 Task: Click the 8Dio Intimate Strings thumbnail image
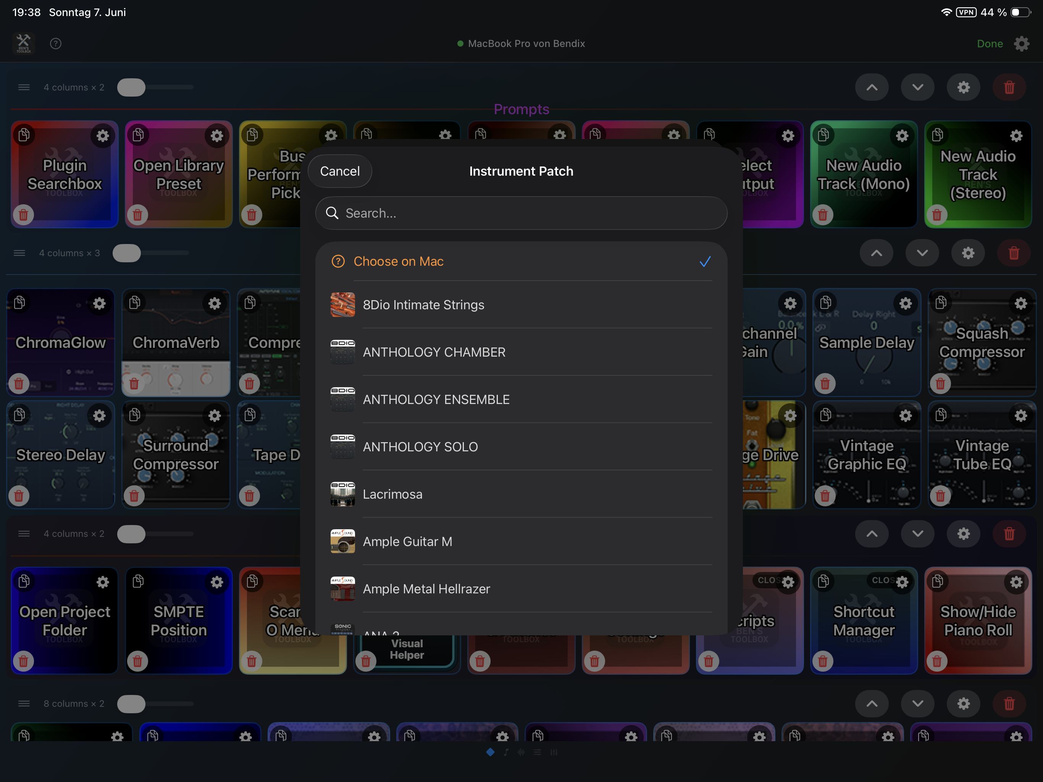point(343,305)
